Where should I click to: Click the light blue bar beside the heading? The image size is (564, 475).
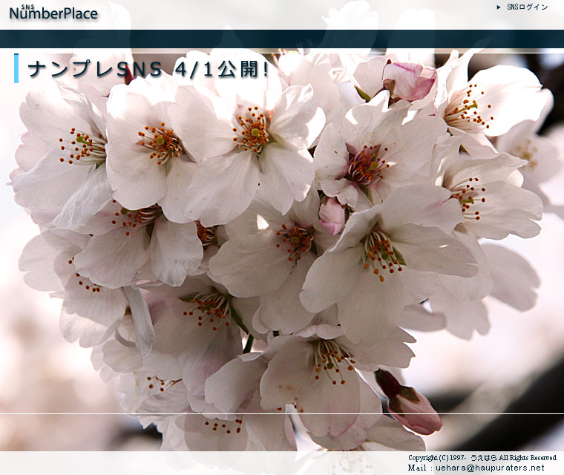tap(16, 68)
